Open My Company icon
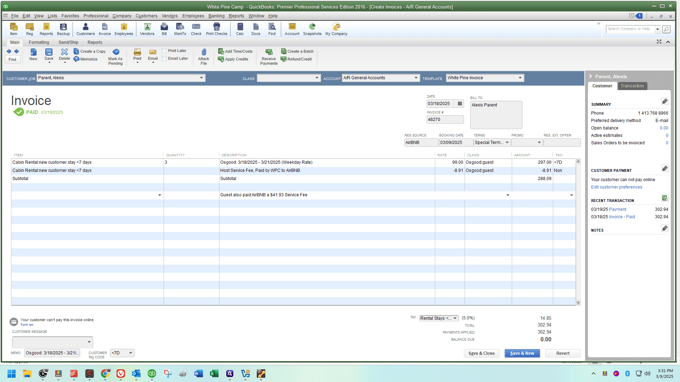Screen dimensions: 680x382 [336, 29]
